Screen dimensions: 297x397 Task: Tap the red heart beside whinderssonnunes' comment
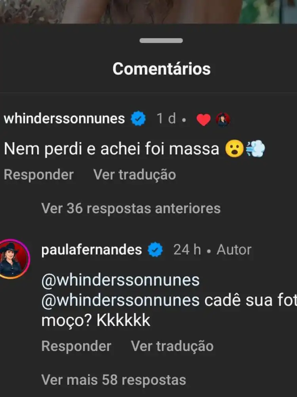204,119
